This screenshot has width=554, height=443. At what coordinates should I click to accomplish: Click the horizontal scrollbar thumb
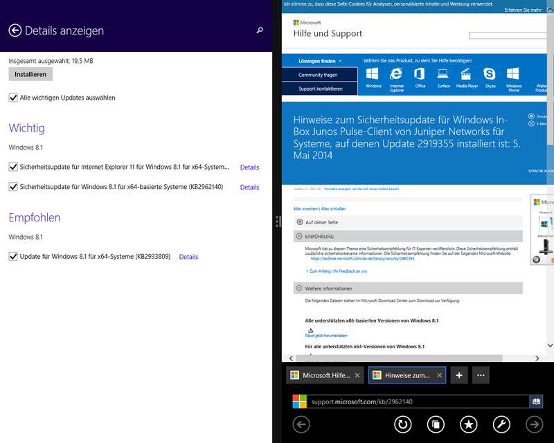click(x=399, y=359)
